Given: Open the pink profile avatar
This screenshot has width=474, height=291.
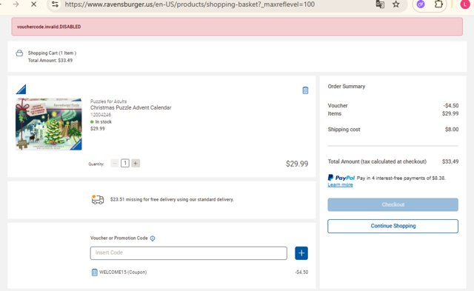Looking at the screenshot, I should point(465,4).
